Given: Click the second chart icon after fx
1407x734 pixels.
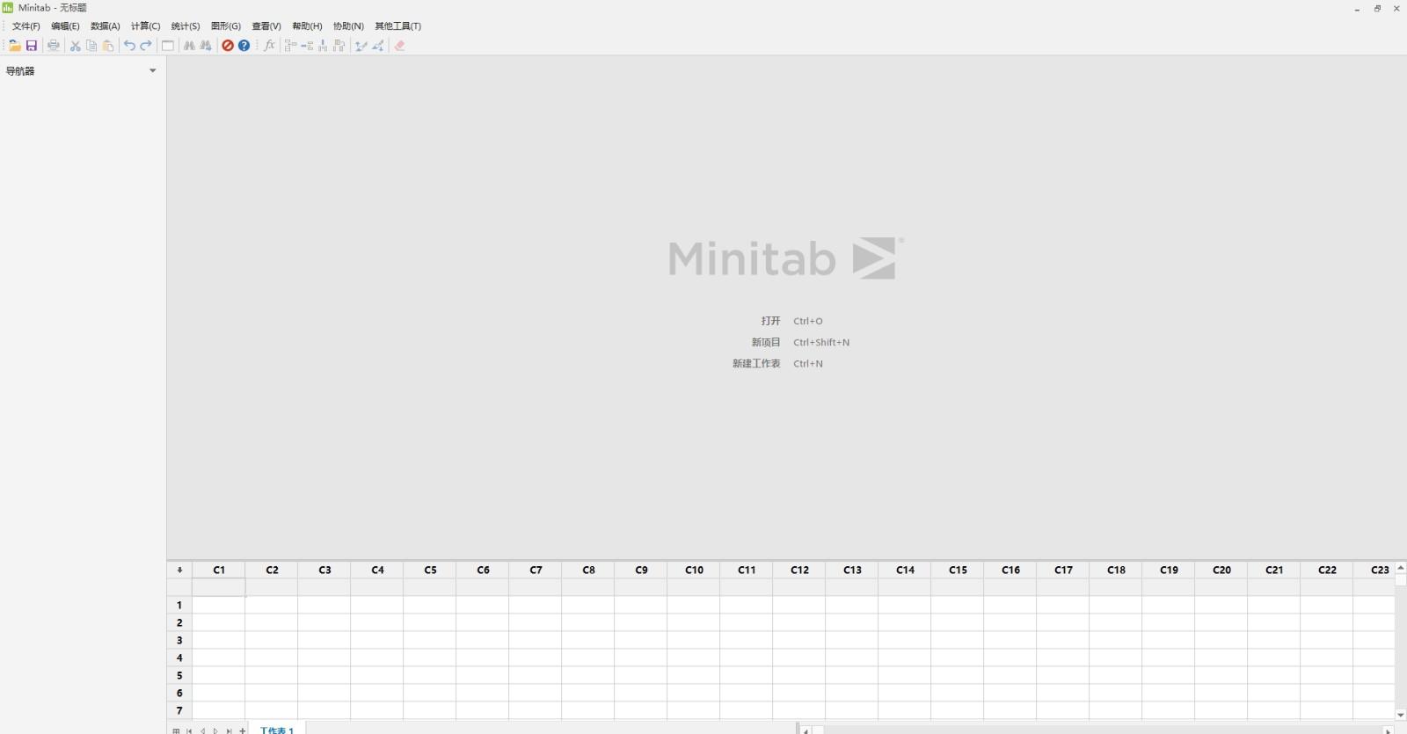Looking at the screenshot, I should (x=307, y=46).
